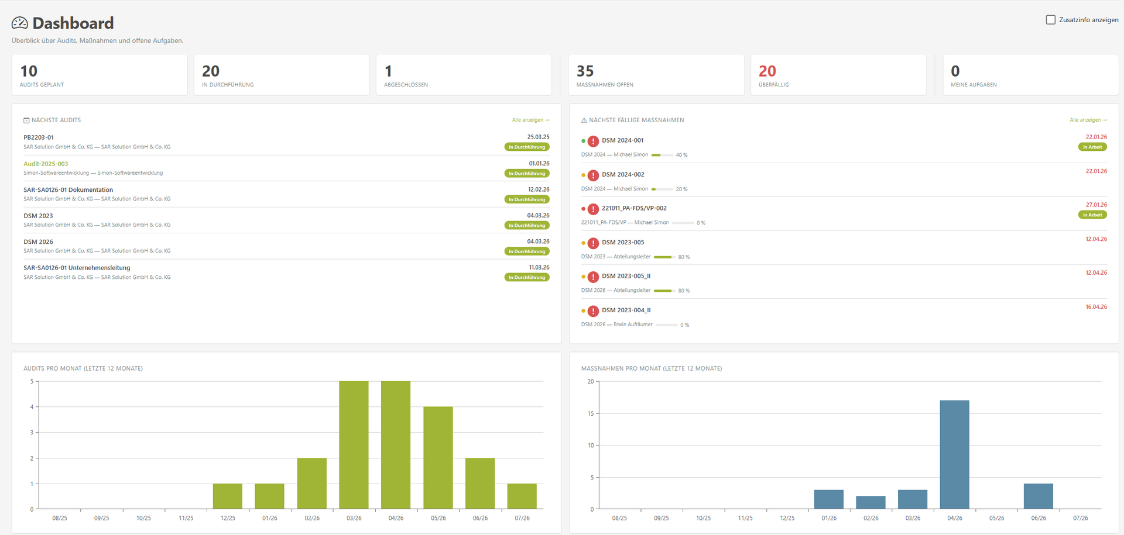Click the In Durchführung badge of Audit-2025-003
Viewport: 1124px width, 535px height.
527,173
